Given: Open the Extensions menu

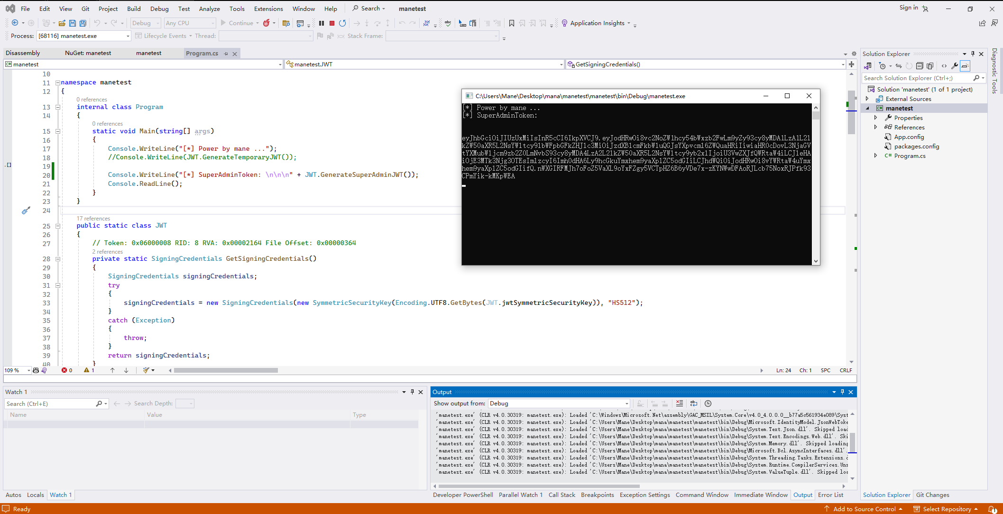Looking at the screenshot, I should [268, 9].
